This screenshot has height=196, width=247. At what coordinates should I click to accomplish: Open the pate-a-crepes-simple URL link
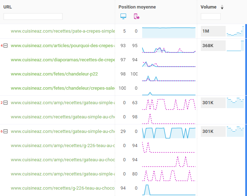63,31
